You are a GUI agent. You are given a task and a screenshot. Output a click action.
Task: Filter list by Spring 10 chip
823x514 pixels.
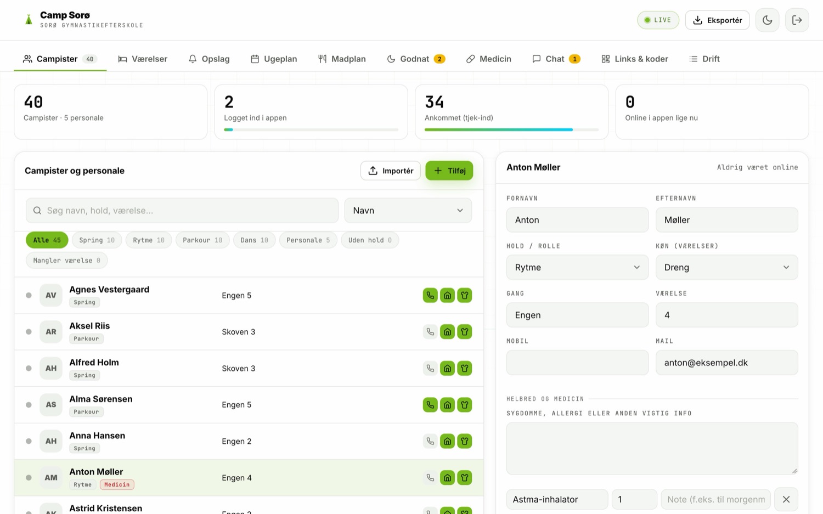pyautogui.click(x=97, y=240)
